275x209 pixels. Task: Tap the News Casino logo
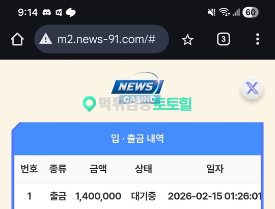137,88
